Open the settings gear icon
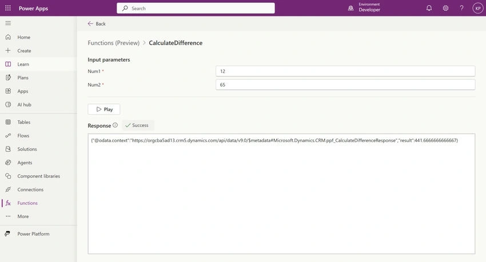486x262 pixels. (445, 8)
